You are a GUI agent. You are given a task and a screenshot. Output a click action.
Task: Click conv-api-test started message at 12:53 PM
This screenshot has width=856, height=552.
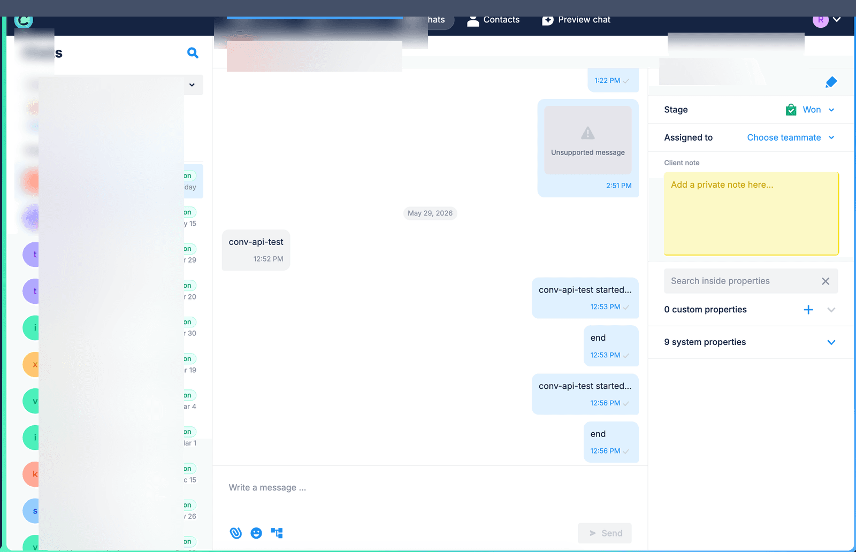click(x=585, y=298)
